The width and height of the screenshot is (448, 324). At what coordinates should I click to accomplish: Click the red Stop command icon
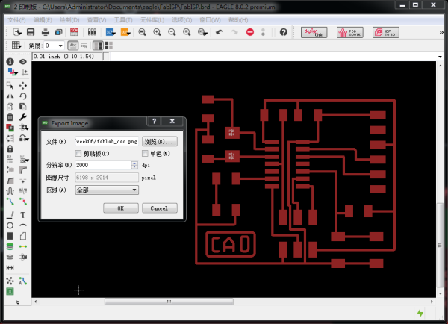[x=250, y=32]
